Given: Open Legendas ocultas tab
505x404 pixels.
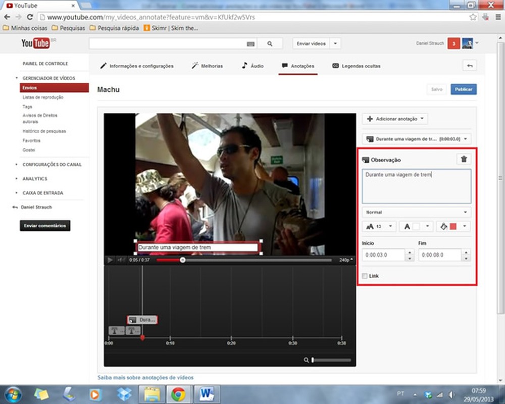Looking at the screenshot, I should 356,66.
